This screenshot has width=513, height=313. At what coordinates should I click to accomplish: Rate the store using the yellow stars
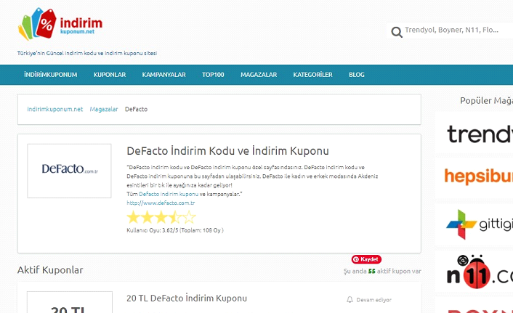coord(161,217)
